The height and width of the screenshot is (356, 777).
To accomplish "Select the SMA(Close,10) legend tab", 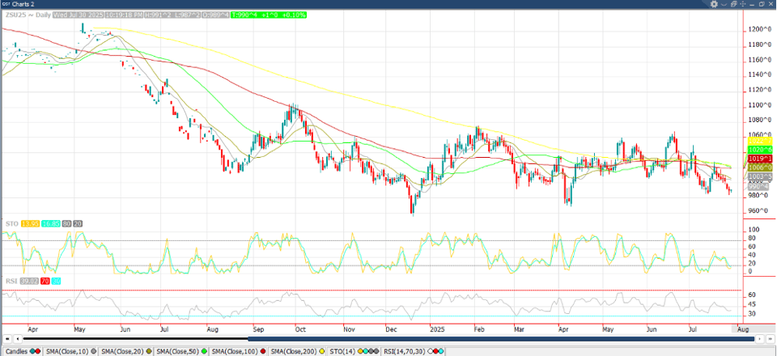I will (x=70, y=351).
